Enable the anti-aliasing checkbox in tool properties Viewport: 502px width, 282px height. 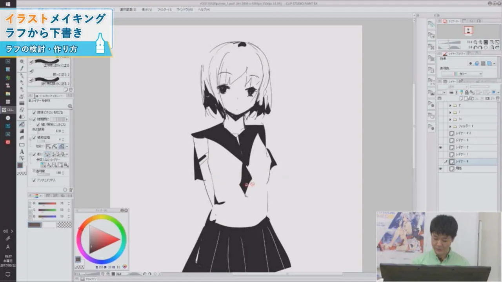(34, 180)
